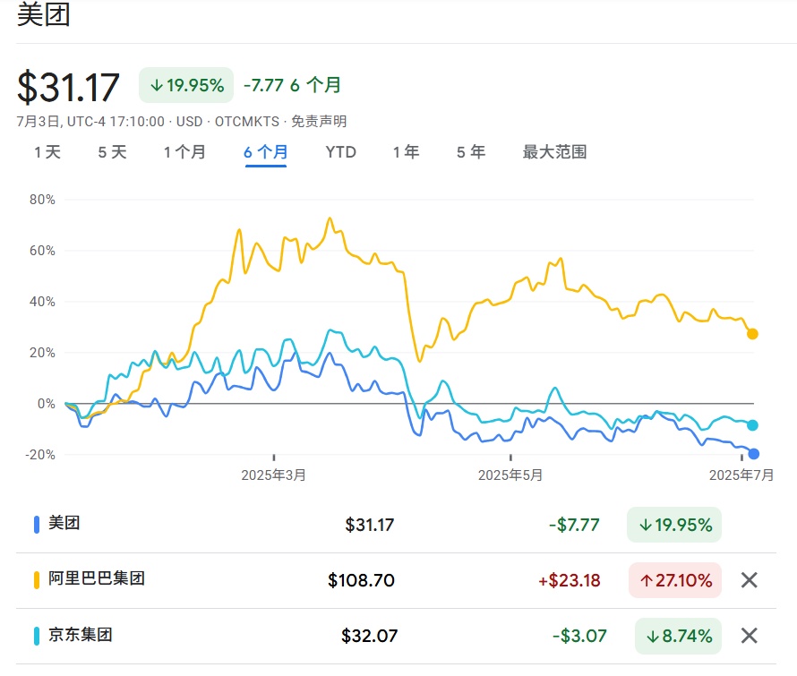Click the blue 美团 legend color marker
Viewport: 797px width, 676px height.
[x=37, y=525]
